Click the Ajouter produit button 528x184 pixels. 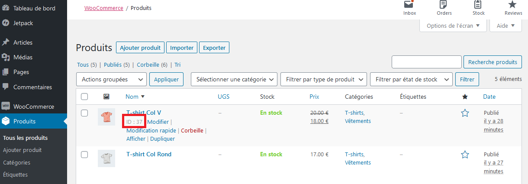click(x=140, y=48)
